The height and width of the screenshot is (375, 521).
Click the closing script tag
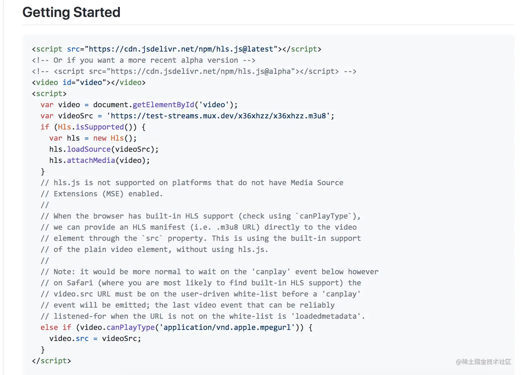click(51, 361)
